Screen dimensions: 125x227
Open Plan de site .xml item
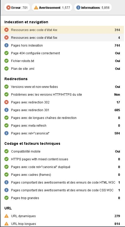pos(62,69)
